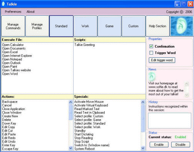
Task: Select the Talkie Greeting script
Action: (x=85, y=45)
